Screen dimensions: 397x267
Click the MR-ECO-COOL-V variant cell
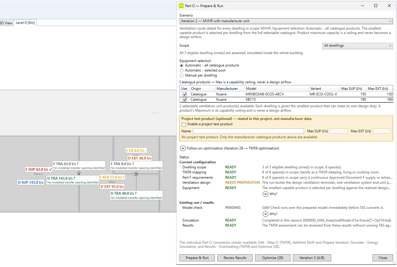pos(323,95)
